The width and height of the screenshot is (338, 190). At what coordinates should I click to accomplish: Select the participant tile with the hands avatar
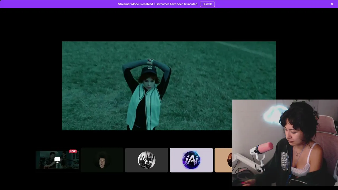point(147,160)
